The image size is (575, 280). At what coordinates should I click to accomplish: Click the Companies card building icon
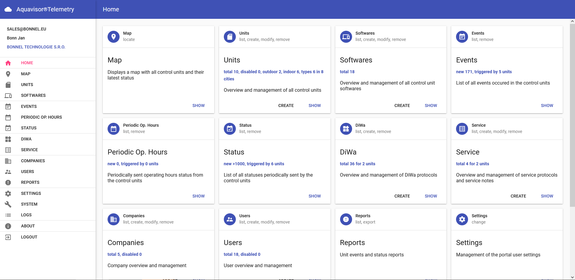point(114,219)
